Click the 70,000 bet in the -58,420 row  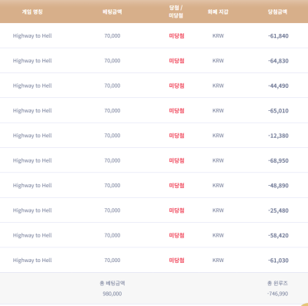click(x=112, y=235)
